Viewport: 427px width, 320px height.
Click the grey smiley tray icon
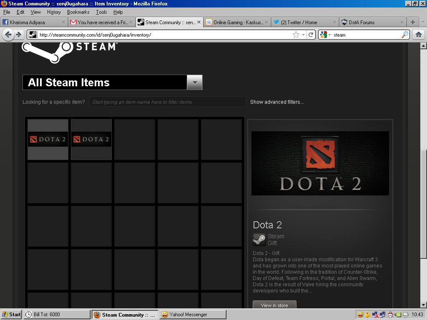pyautogui.click(x=405, y=315)
